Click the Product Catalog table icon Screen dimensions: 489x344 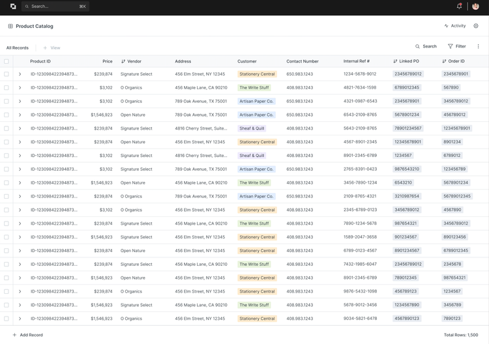click(10, 26)
